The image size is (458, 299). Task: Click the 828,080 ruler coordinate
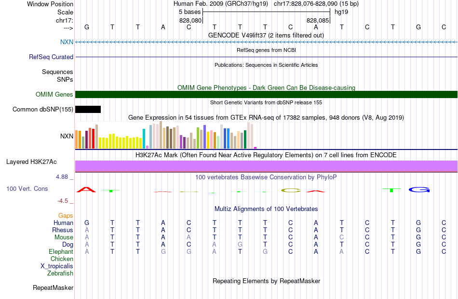tap(190, 20)
